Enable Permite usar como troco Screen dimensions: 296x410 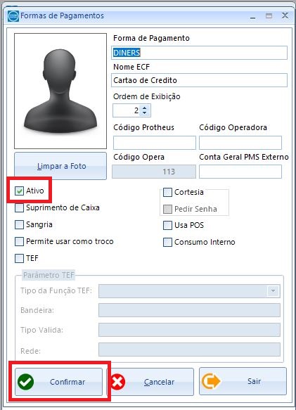pyautogui.click(x=19, y=241)
